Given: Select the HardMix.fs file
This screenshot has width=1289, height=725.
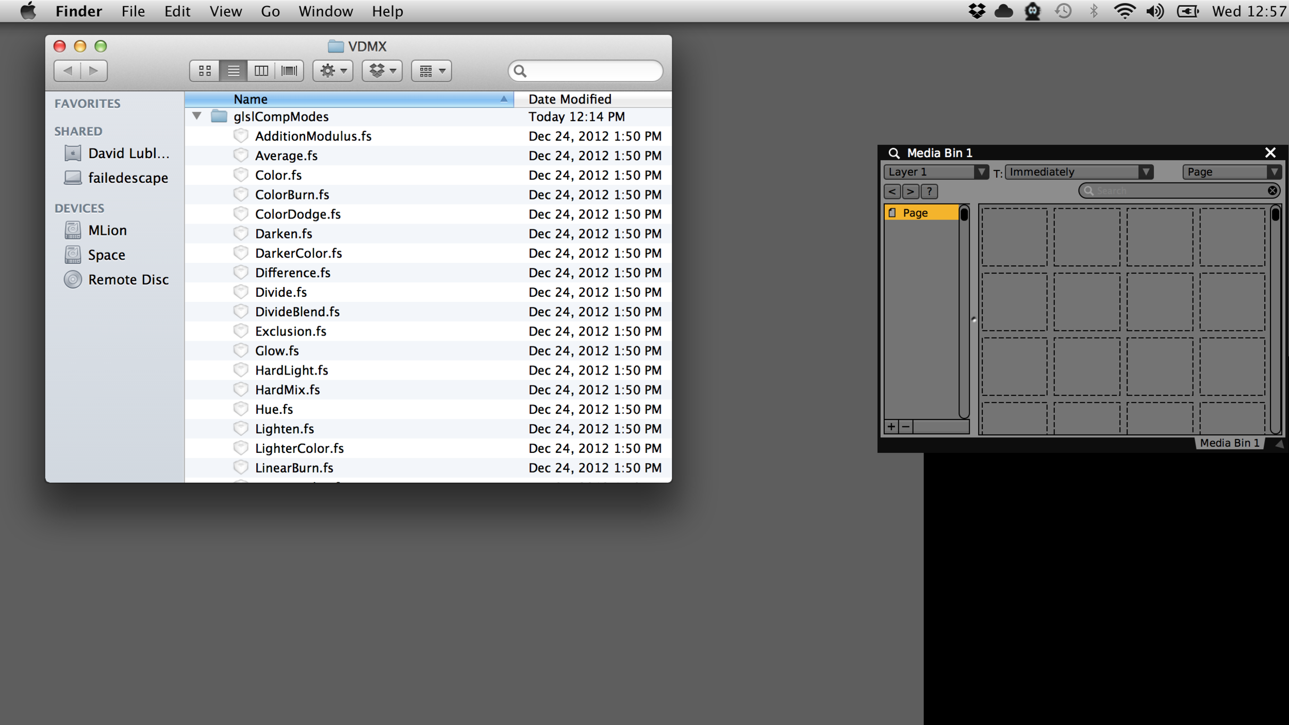Looking at the screenshot, I should coord(428,390).
